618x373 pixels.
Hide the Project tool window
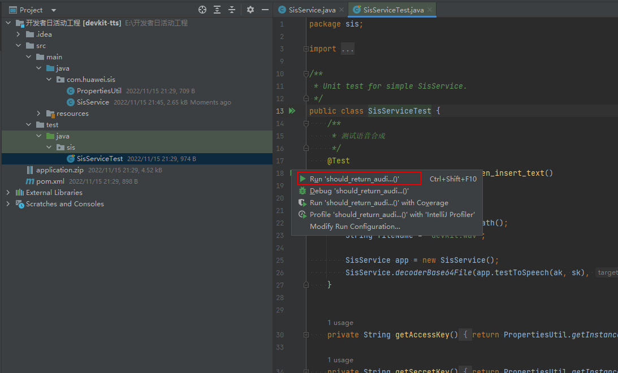pos(265,10)
